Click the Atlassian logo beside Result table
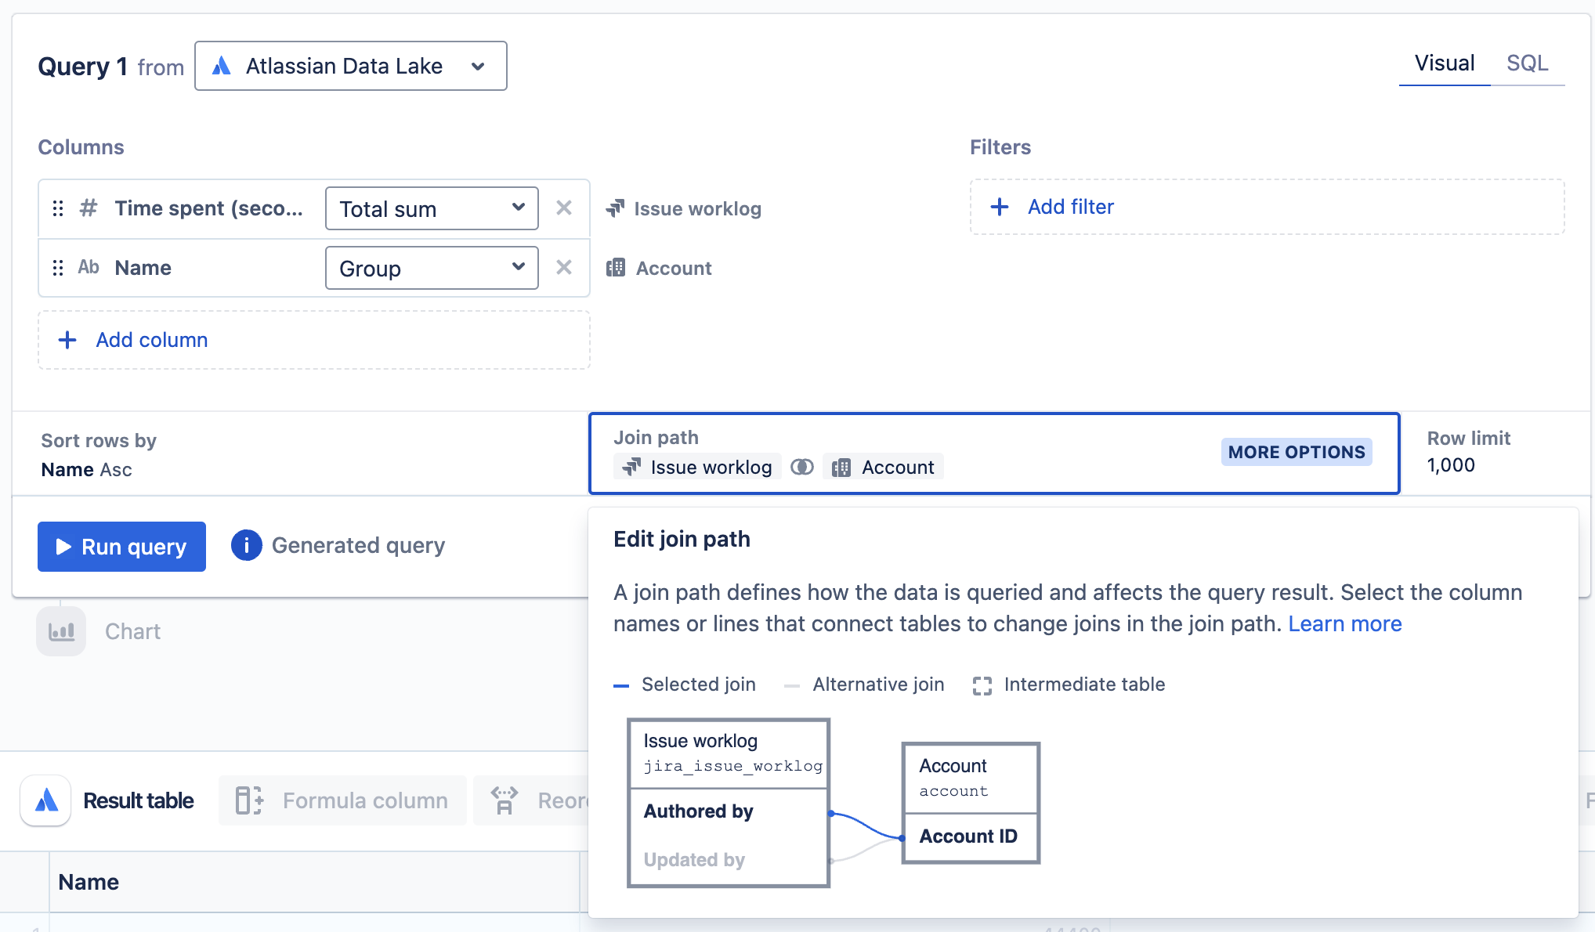The height and width of the screenshot is (932, 1595). coord(45,800)
